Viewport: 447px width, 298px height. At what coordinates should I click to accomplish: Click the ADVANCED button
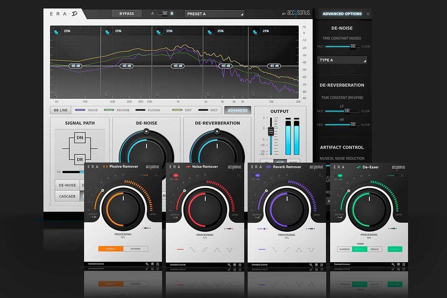click(x=238, y=110)
